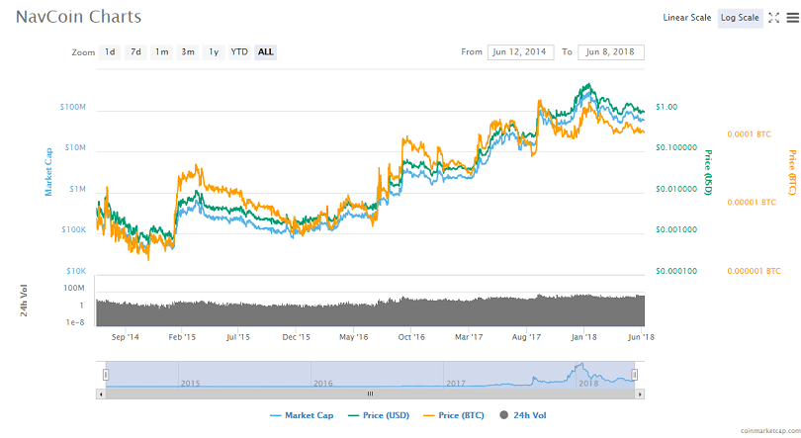This screenshot has height=438, width=801.
Task: Switch to Log Scale
Action: pyautogui.click(x=740, y=18)
